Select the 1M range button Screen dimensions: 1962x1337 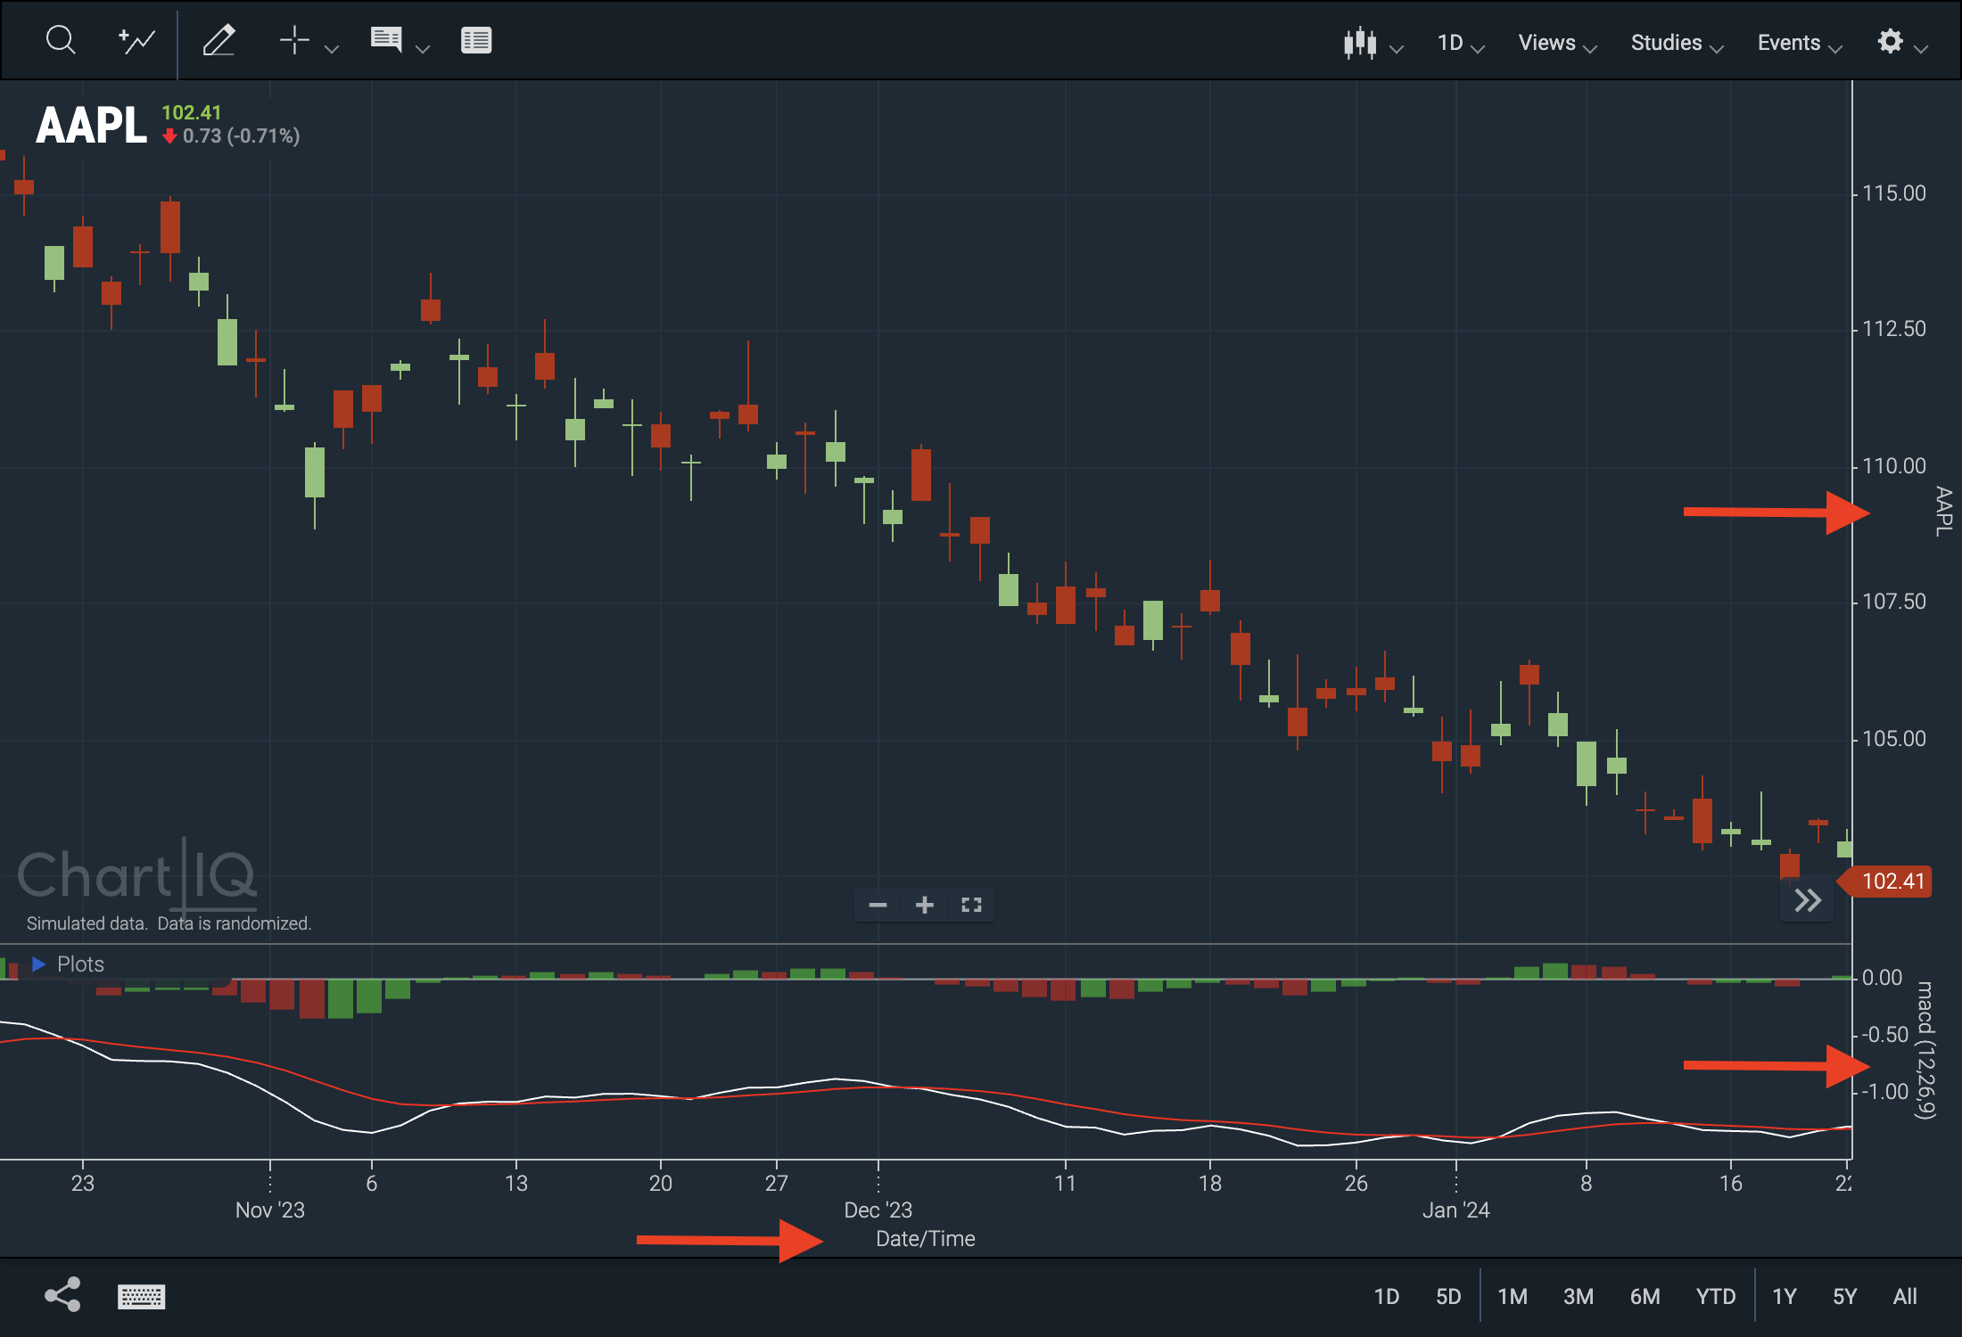[x=1513, y=1297]
